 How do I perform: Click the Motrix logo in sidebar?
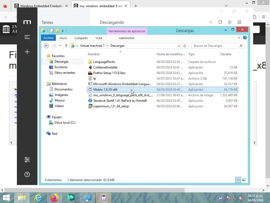coord(27,22)
